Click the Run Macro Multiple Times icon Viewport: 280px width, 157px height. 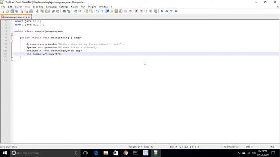150,11
